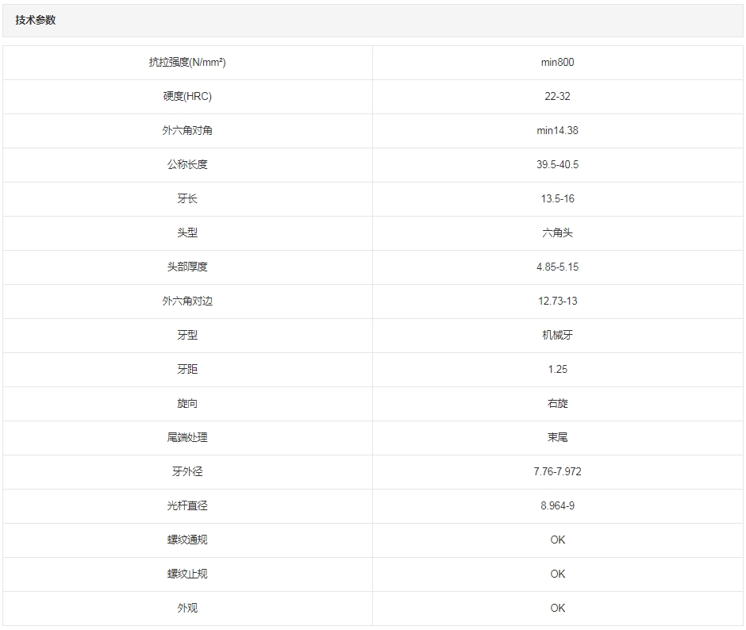Select the 1.25 pitch value
The height and width of the screenshot is (630, 746).
[x=557, y=370]
